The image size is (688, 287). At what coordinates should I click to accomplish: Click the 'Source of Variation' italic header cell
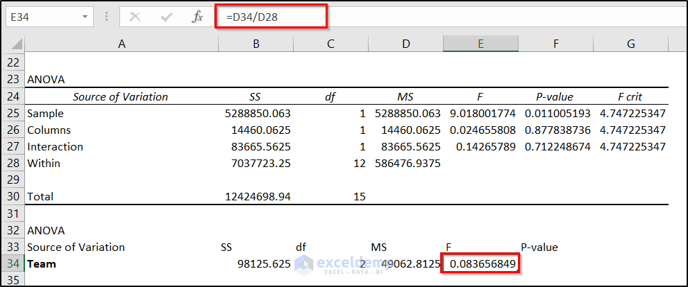[x=121, y=96]
